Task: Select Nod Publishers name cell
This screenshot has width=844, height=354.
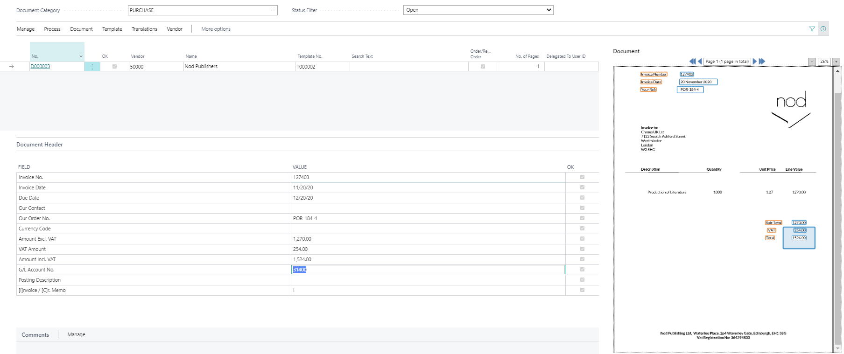Action: coord(239,67)
